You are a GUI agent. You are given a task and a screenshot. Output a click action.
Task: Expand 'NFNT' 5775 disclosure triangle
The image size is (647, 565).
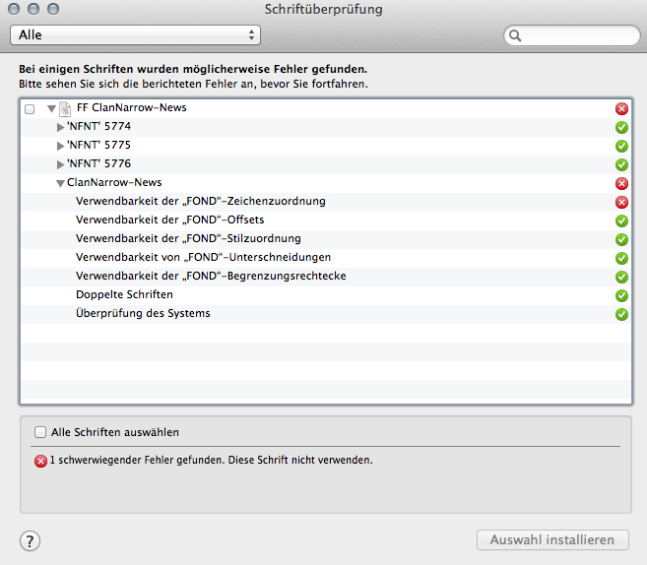[x=61, y=146]
